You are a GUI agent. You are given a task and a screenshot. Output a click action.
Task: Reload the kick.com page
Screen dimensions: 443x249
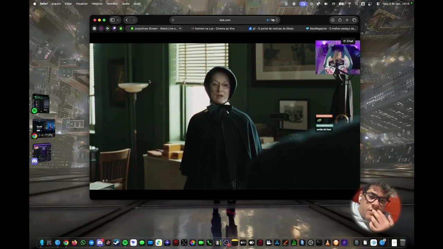point(277,20)
